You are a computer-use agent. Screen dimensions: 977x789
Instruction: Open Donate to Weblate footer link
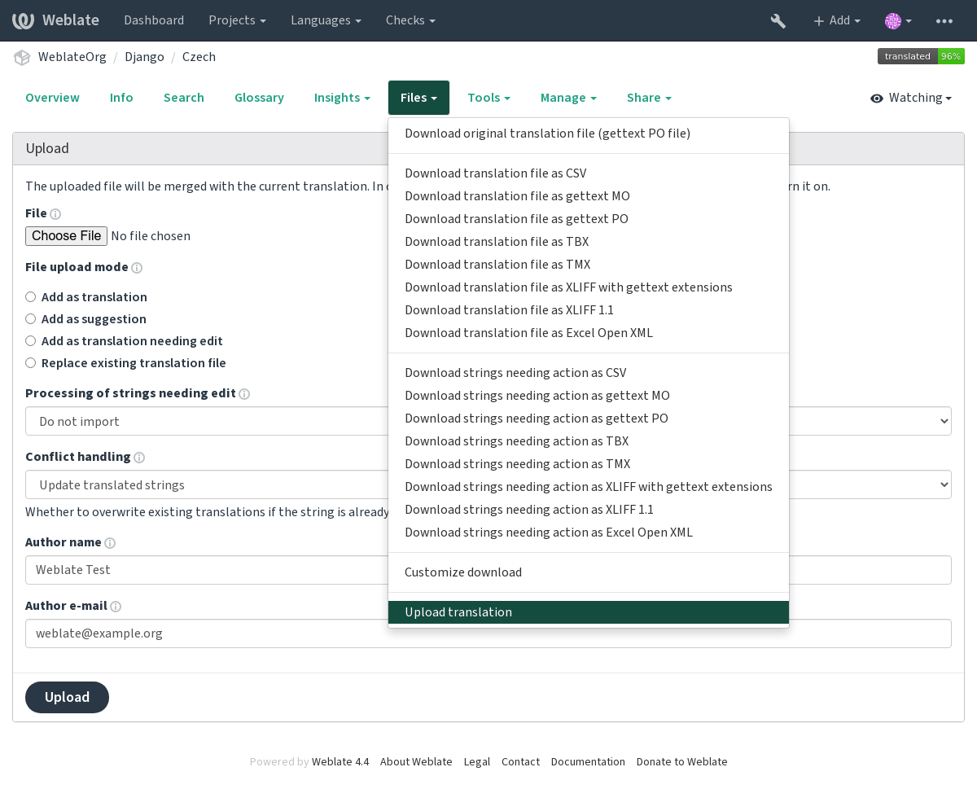[x=682, y=762]
